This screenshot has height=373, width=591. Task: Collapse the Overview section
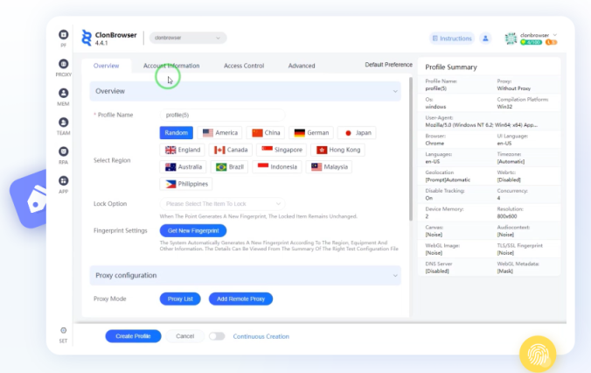click(x=395, y=91)
